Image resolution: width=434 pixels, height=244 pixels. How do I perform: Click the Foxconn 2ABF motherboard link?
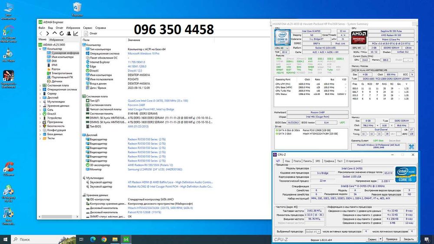(x=136, y=105)
